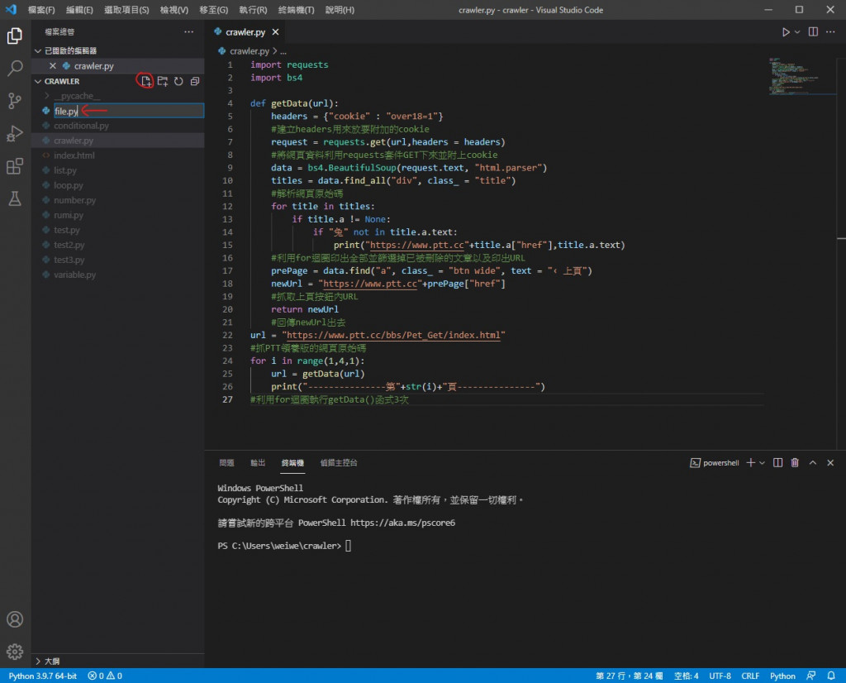Select the crawler.py editor tab

pyautogui.click(x=245, y=32)
